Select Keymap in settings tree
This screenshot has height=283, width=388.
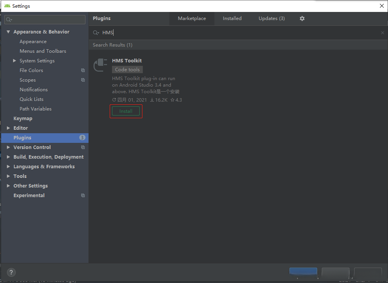point(23,119)
